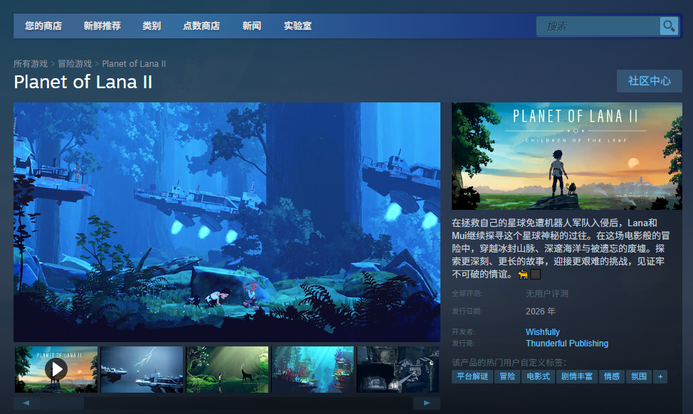Click the 无用户评测 review text
This screenshot has height=414, width=693.
point(546,294)
